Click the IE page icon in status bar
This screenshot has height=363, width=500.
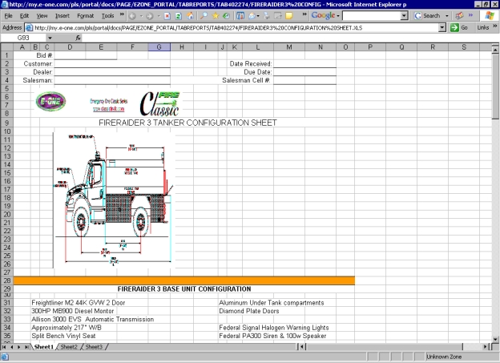[x=5, y=357]
